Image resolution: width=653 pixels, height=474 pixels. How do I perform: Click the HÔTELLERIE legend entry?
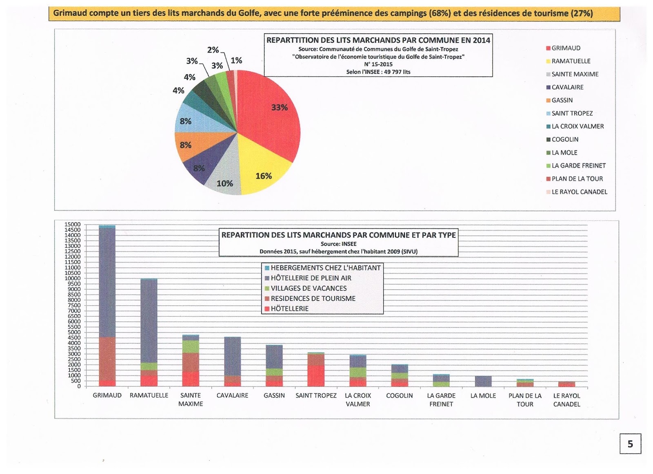click(287, 309)
